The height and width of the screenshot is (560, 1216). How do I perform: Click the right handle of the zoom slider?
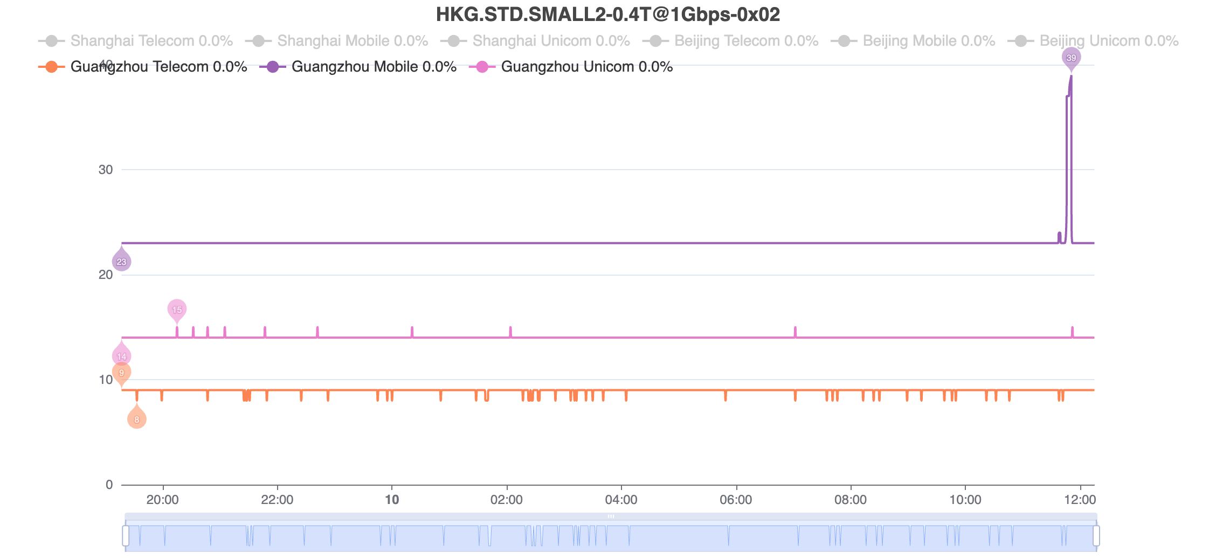click(x=1096, y=536)
